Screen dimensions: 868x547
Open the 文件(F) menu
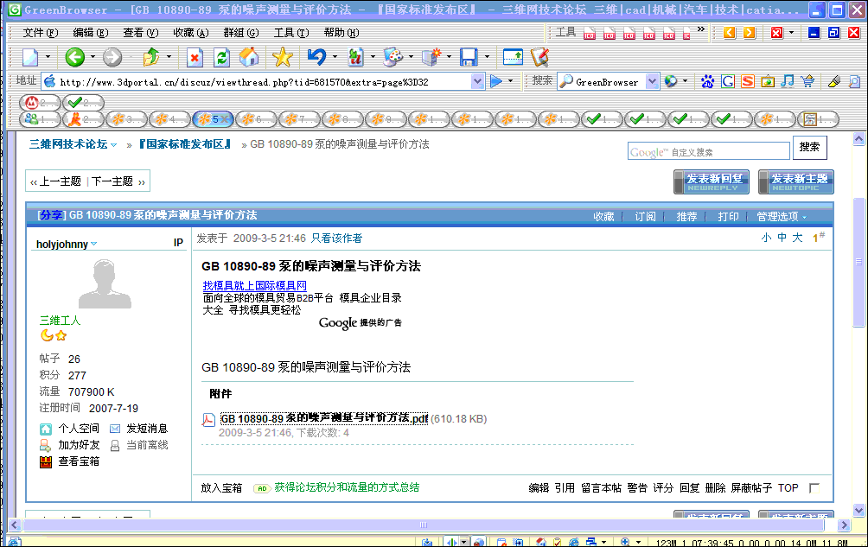[x=41, y=33]
